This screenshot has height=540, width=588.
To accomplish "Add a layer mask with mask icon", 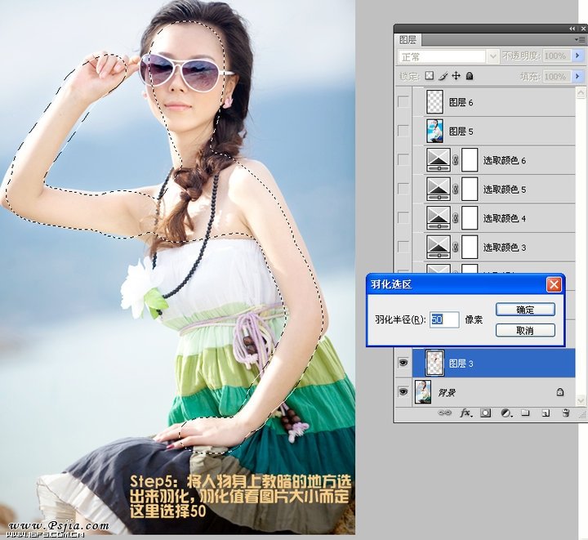I will point(485,413).
